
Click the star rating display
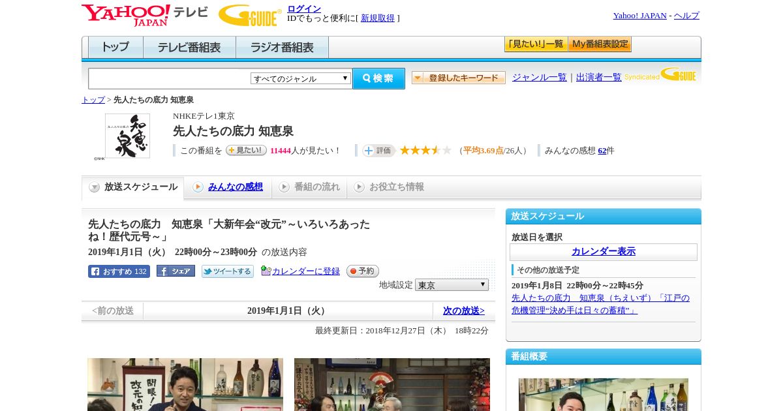coord(425,150)
